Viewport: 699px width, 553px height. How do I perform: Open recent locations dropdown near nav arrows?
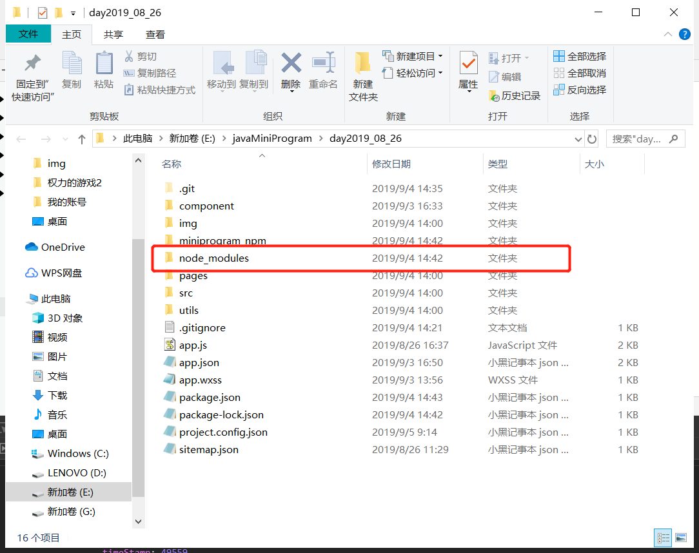pyautogui.click(x=66, y=139)
